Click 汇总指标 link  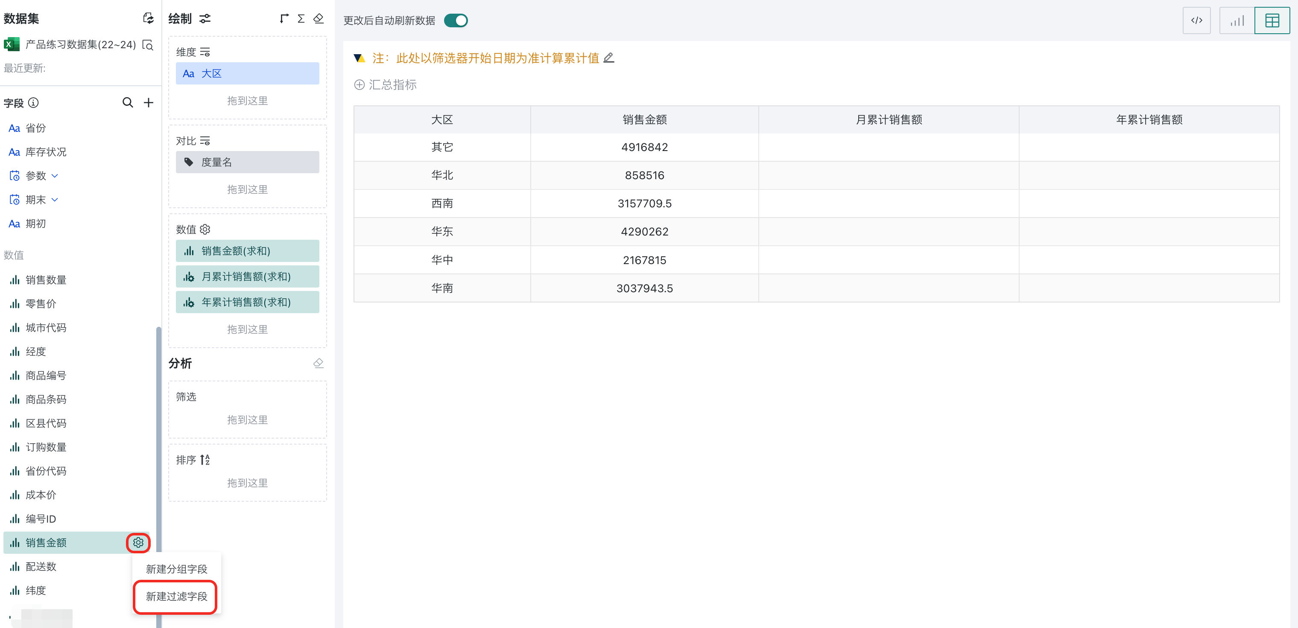pyautogui.click(x=392, y=84)
